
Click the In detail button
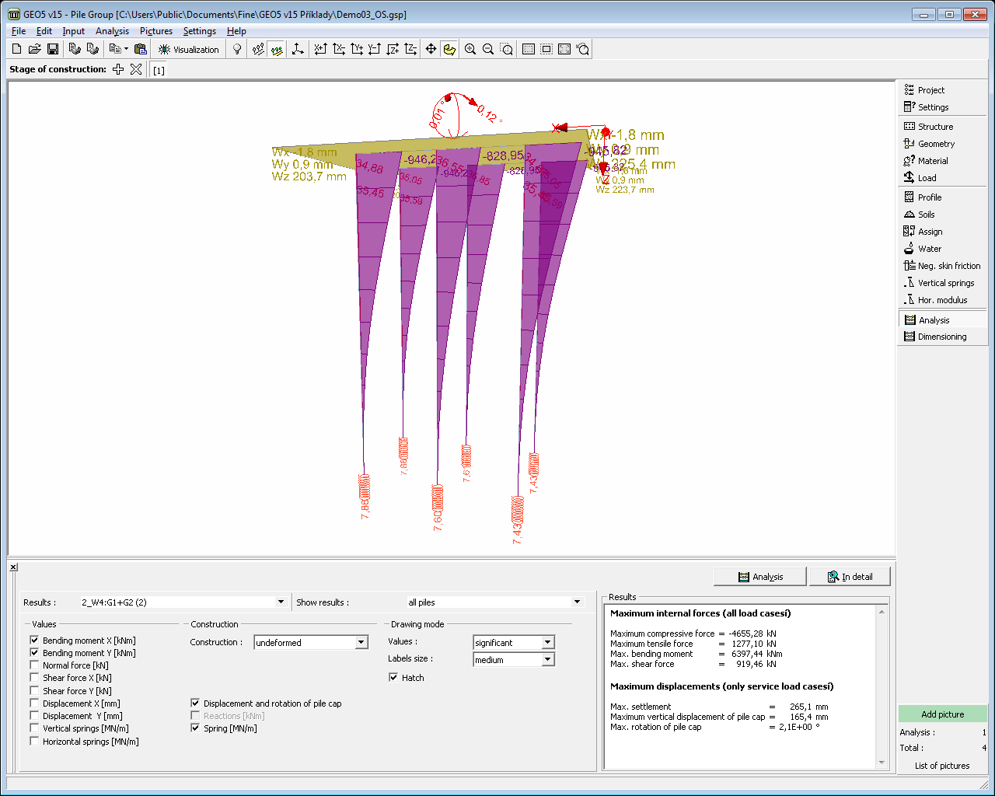click(x=849, y=577)
